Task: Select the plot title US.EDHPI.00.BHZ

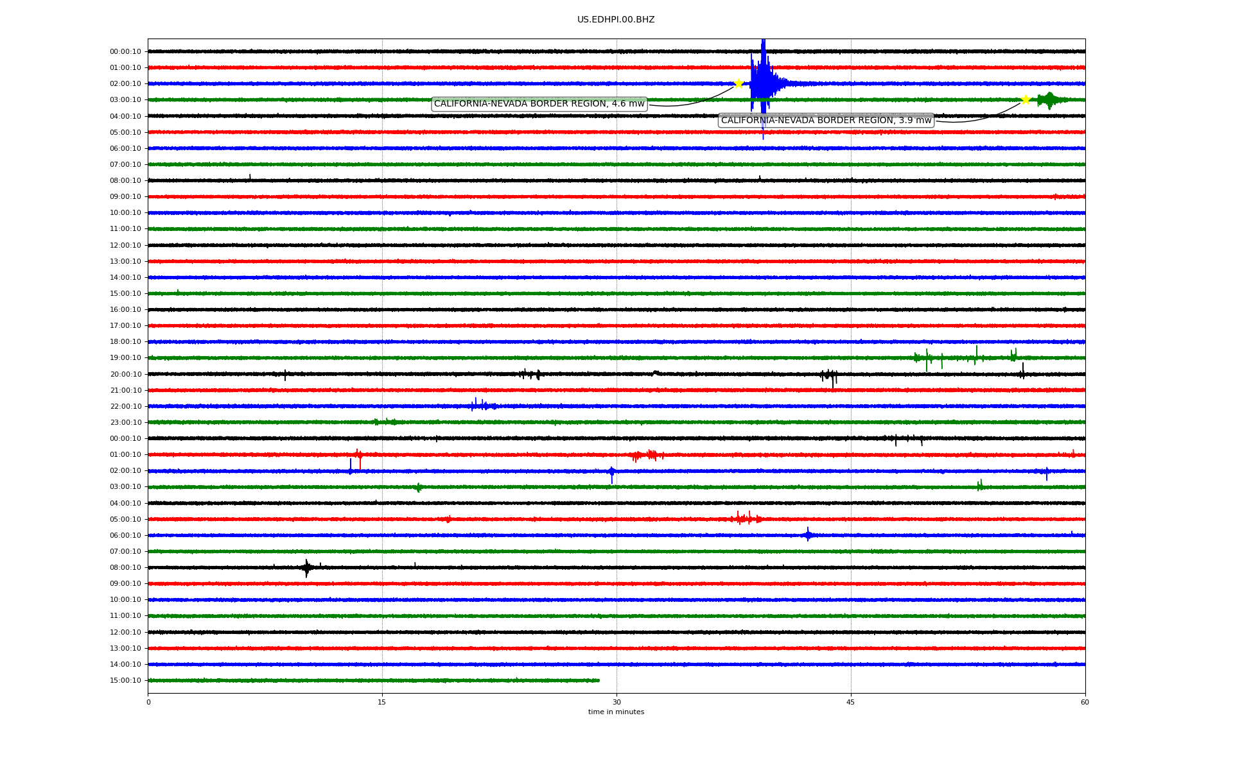Action: [x=616, y=20]
